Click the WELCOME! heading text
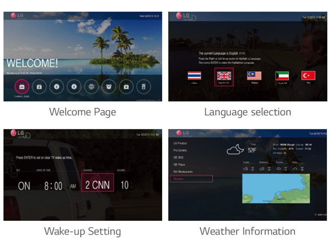Viewport: 332px width, 245px height. 32,63
